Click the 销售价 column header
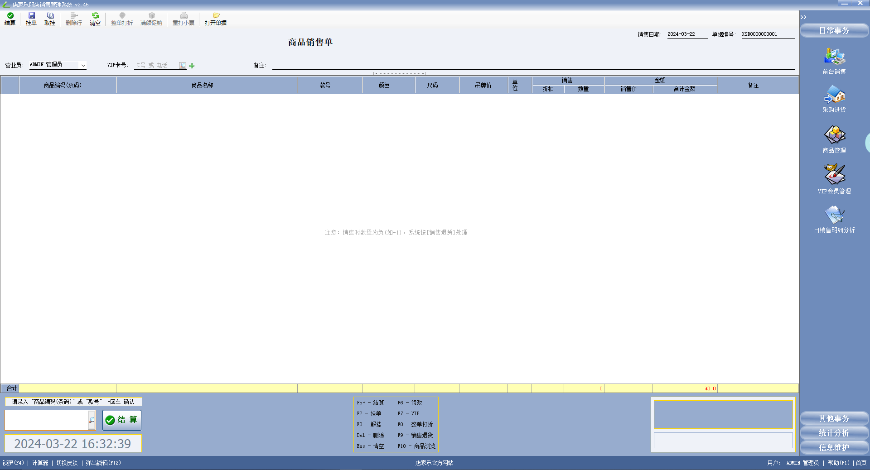 (x=629, y=89)
